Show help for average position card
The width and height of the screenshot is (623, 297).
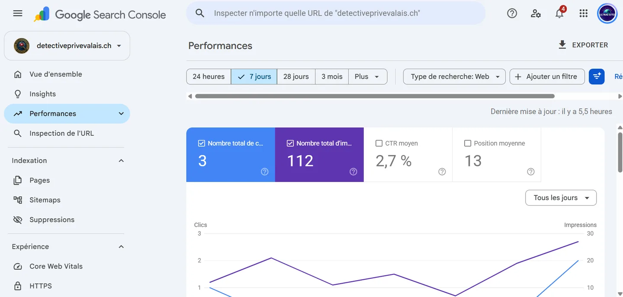coord(531,172)
